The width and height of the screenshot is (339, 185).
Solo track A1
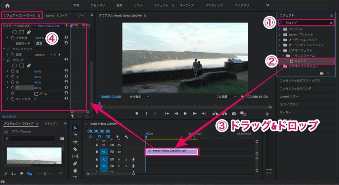coord(126,160)
